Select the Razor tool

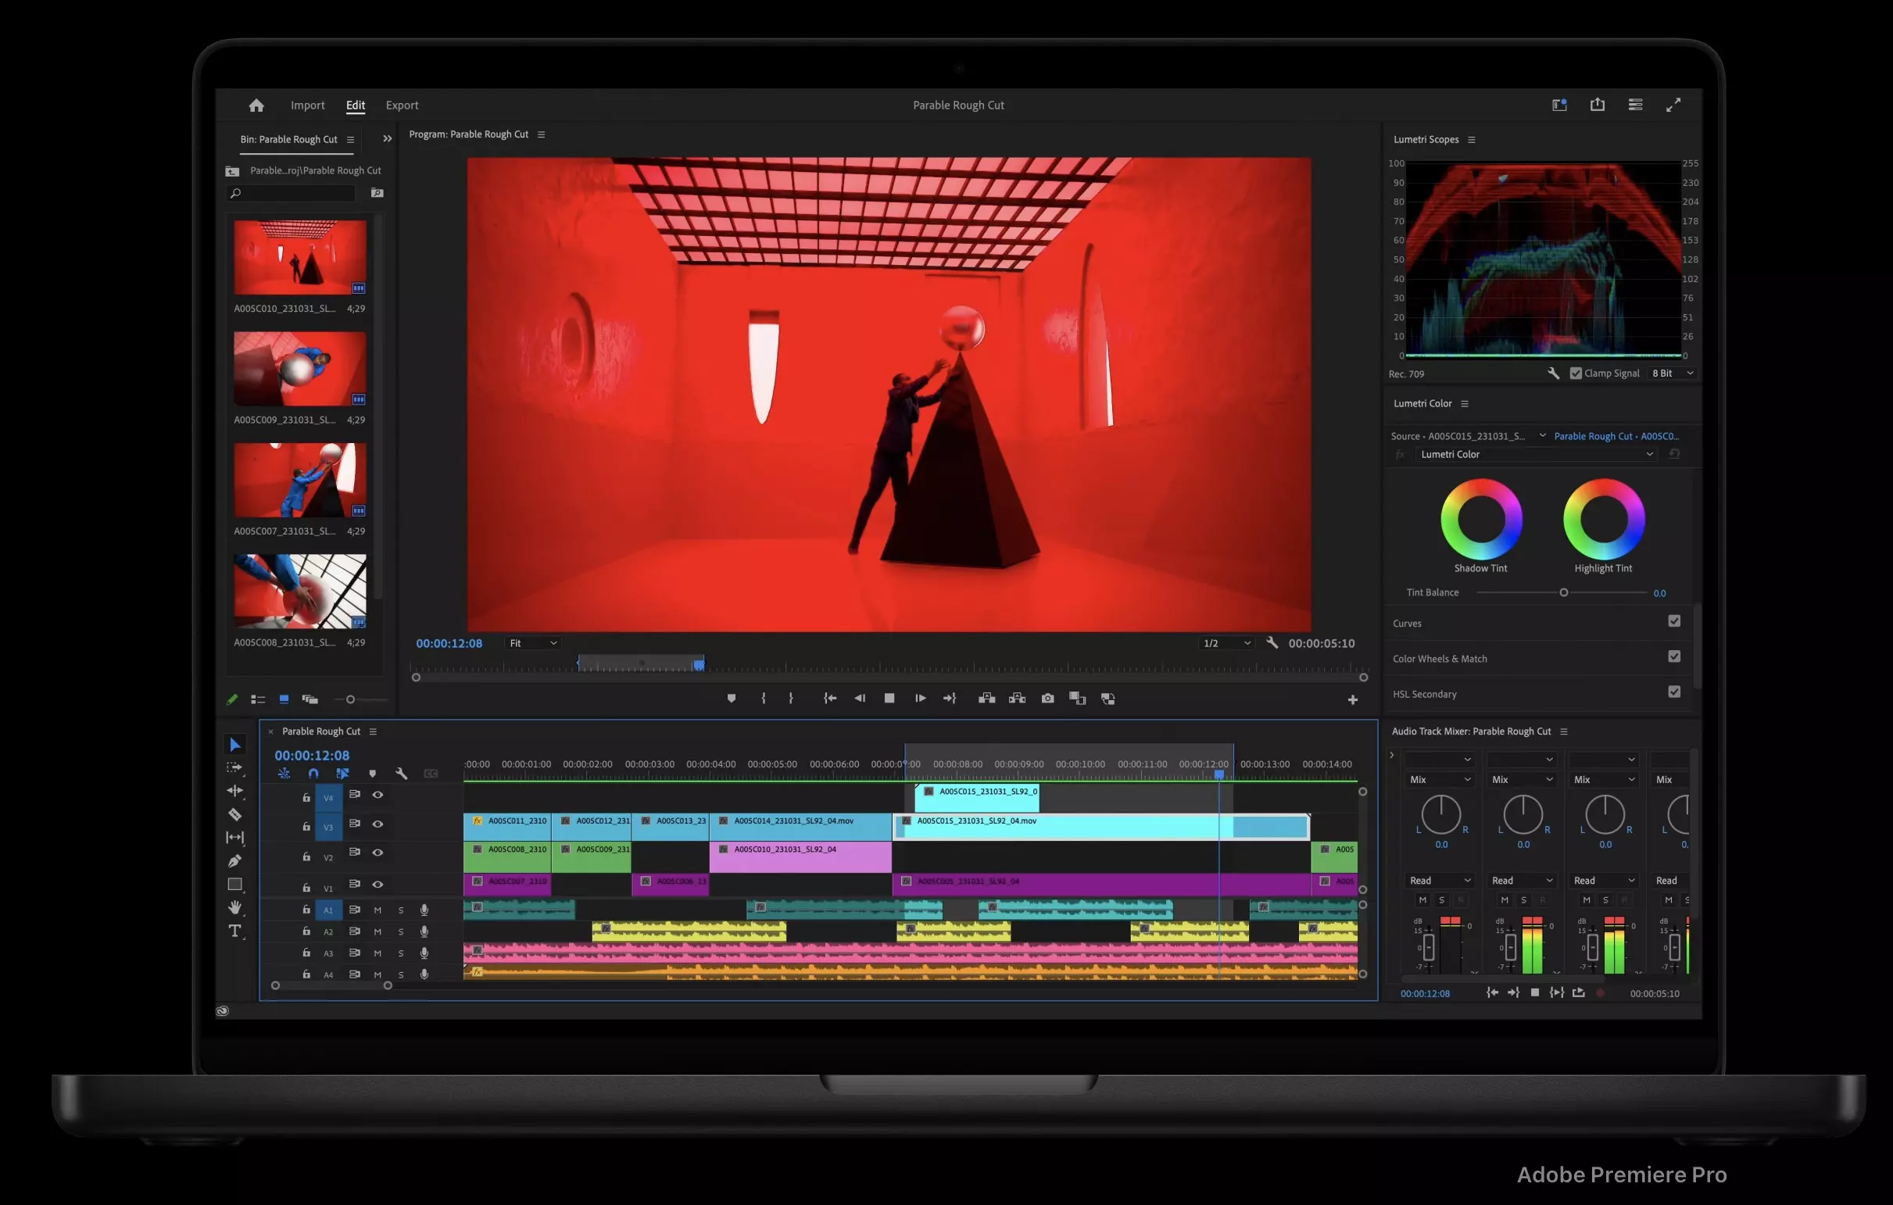point(234,815)
